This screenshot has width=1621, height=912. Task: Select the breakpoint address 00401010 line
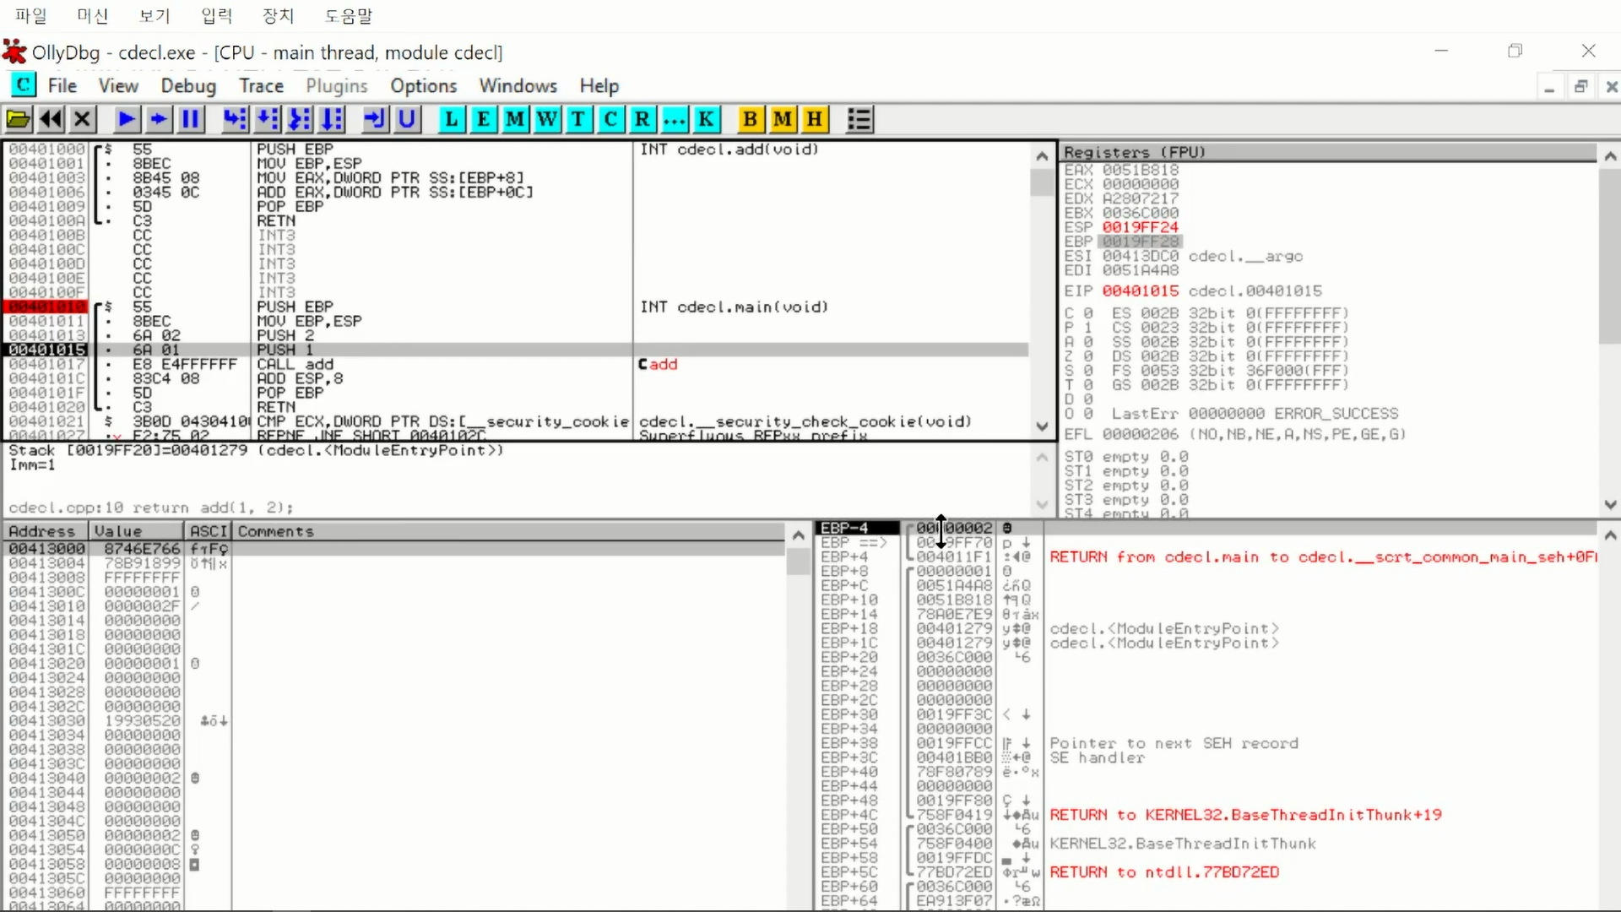point(517,307)
